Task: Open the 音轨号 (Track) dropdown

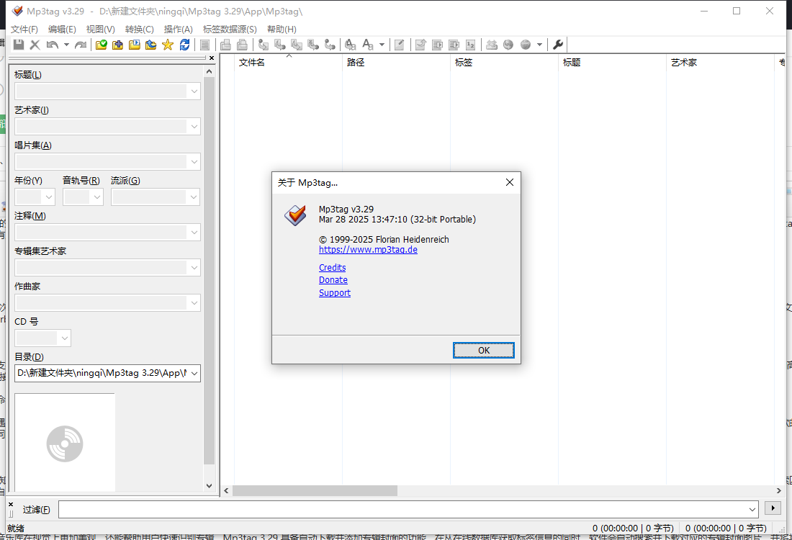Action: click(97, 197)
